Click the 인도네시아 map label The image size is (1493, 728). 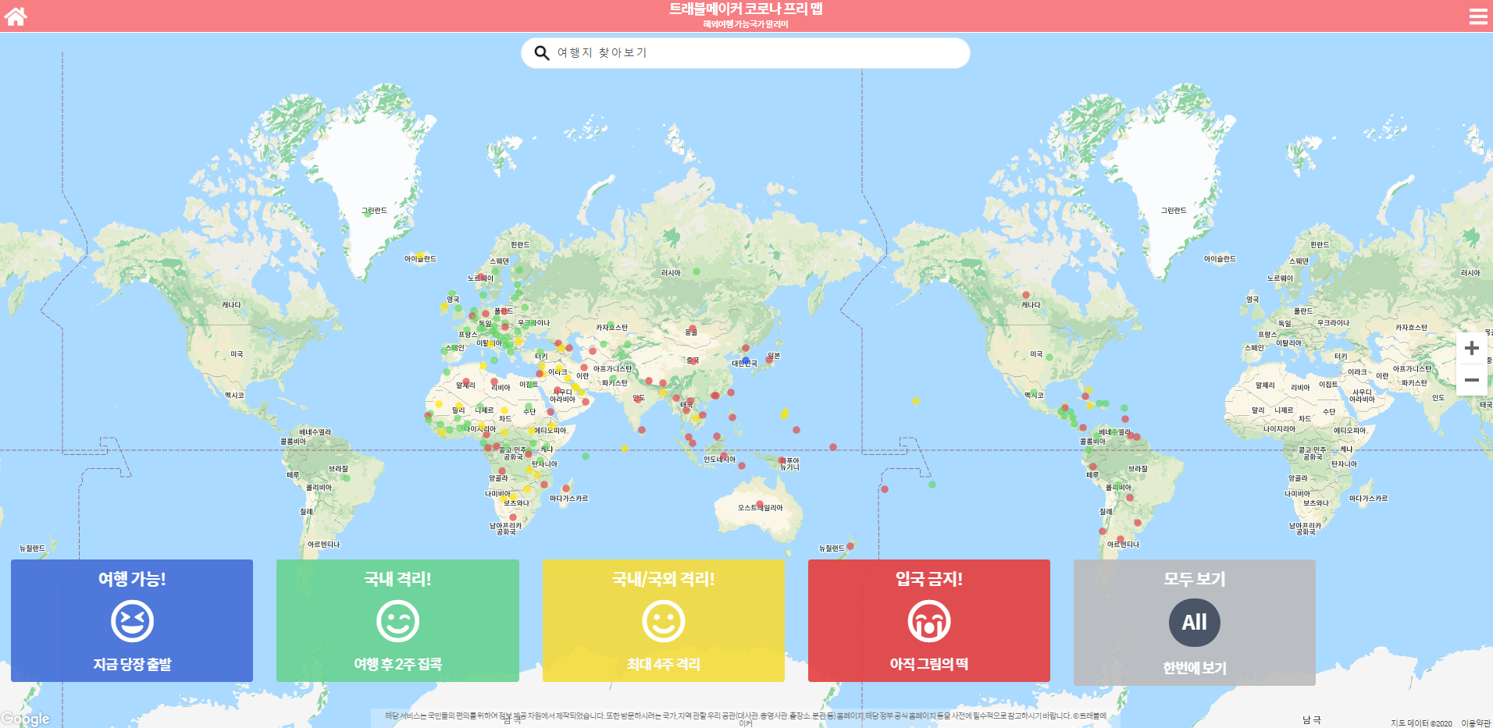719,460
